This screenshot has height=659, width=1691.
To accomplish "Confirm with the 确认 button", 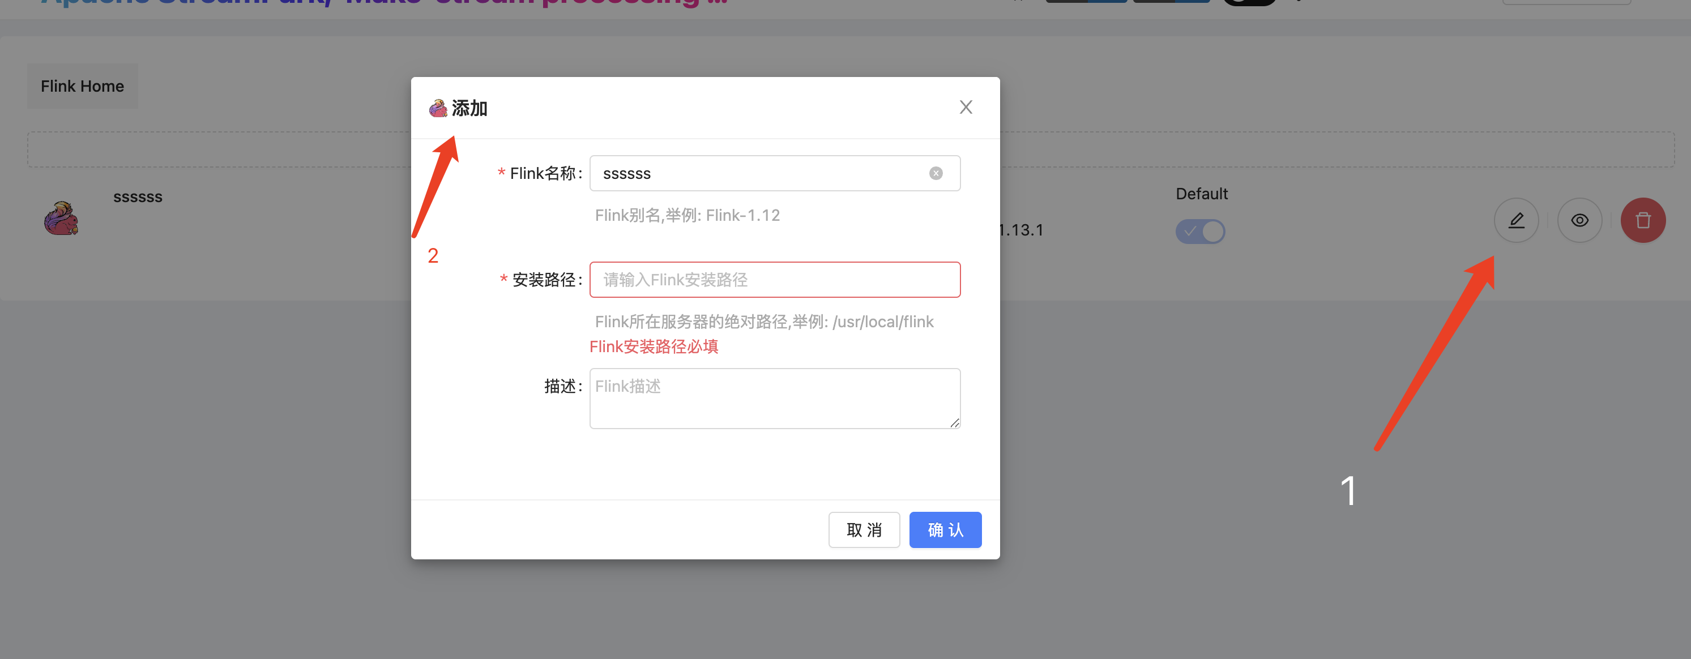I will click(945, 530).
